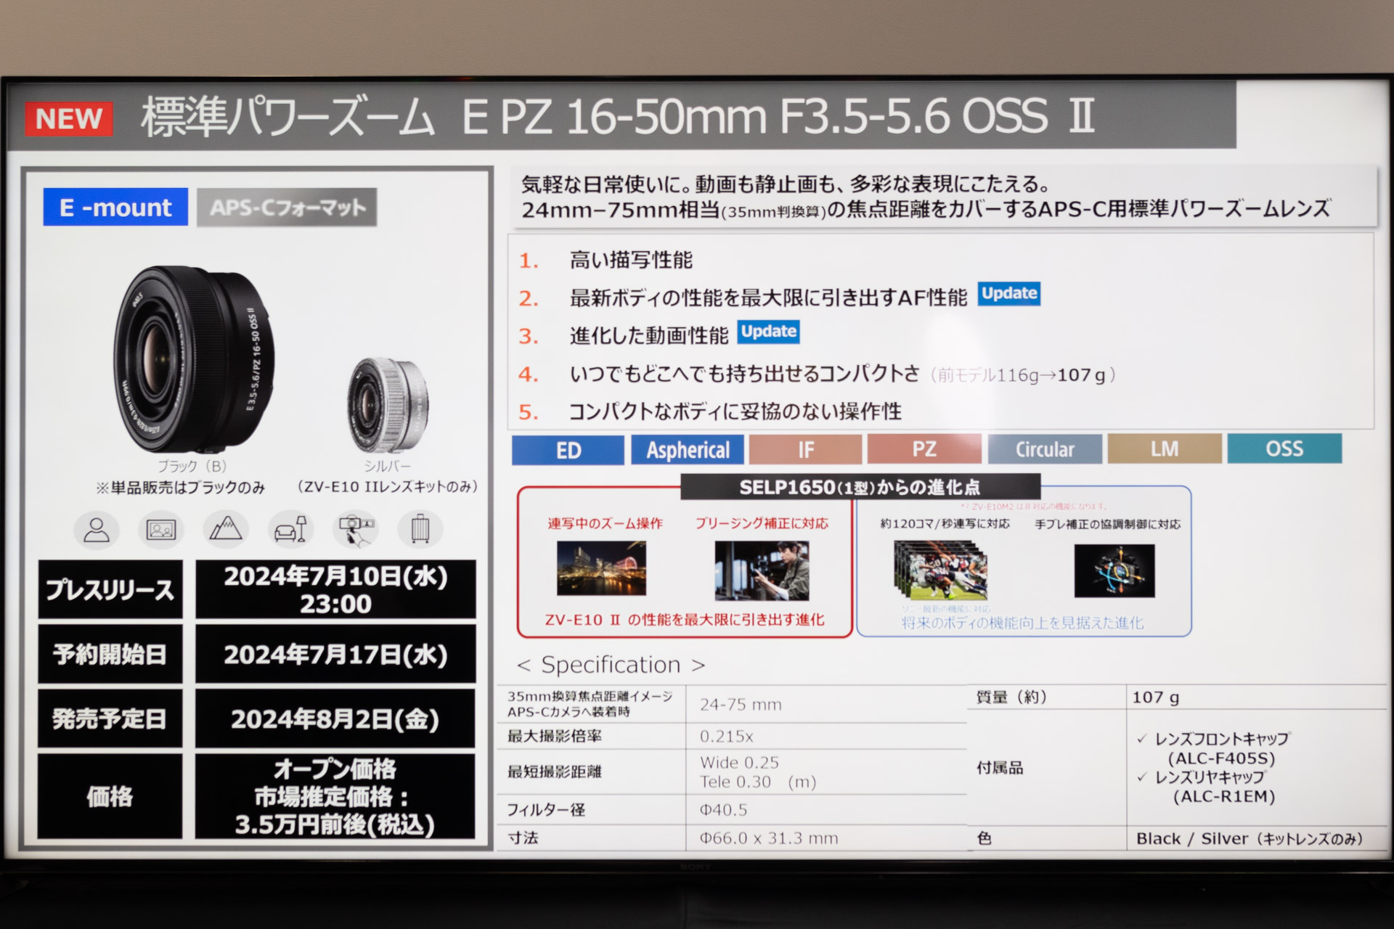Click the handheld vlog camera icon
1394x929 pixels.
coord(355,530)
